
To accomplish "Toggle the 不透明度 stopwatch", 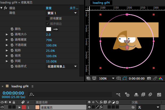I will pyautogui.click(x=12, y=45).
